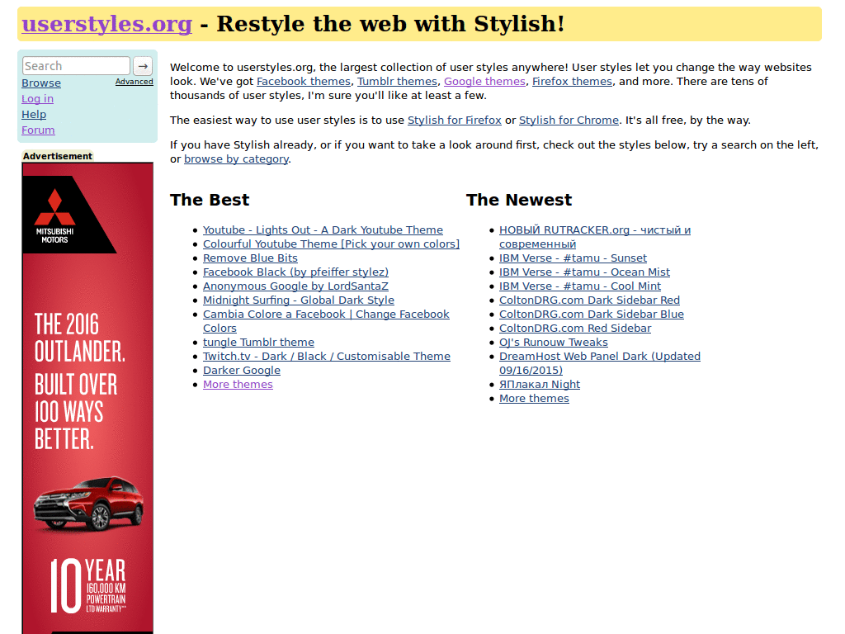Open the Help page
Image resolution: width=845 pixels, height=634 pixels.
point(33,114)
